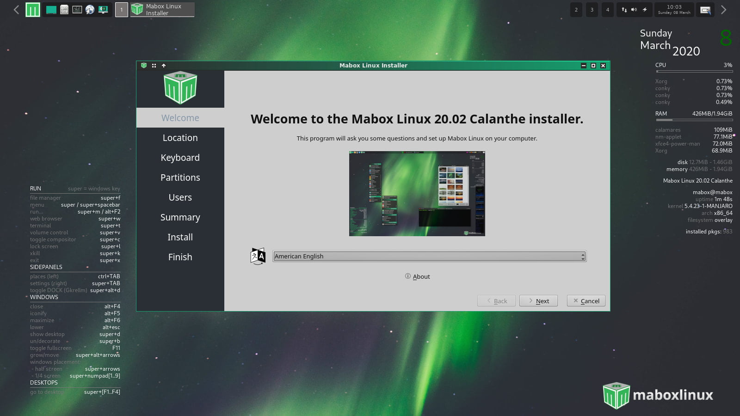Image resolution: width=740 pixels, height=416 pixels.
Task: Launch the web browser globe icon
Action: pos(90,10)
